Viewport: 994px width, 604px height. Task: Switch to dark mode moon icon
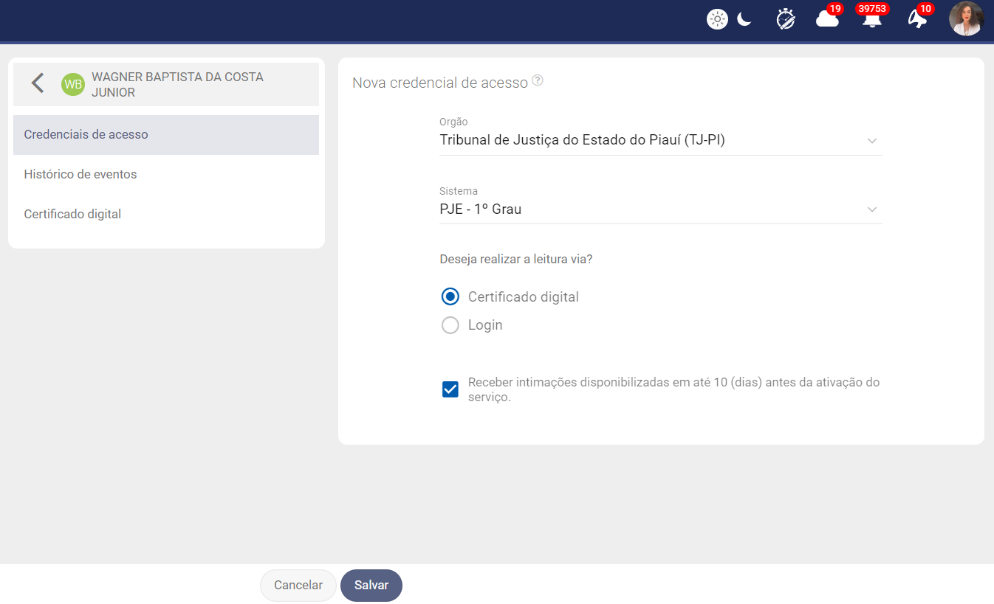pyautogui.click(x=744, y=19)
